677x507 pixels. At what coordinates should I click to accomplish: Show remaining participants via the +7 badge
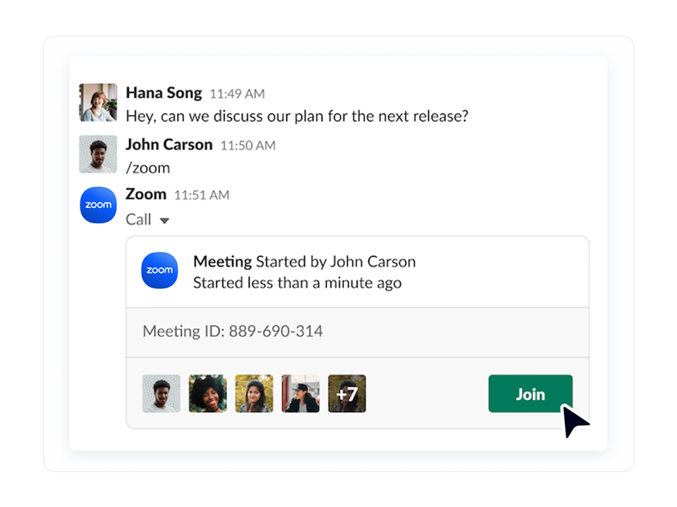pyautogui.click(x=346, y=393)
